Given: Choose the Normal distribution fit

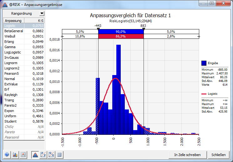Looking at the screenshot, I should click(x=24, y=79).
